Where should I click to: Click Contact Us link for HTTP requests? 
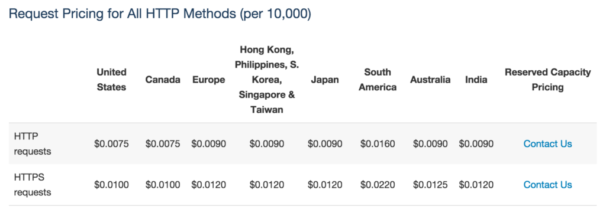tap(547, 144)
